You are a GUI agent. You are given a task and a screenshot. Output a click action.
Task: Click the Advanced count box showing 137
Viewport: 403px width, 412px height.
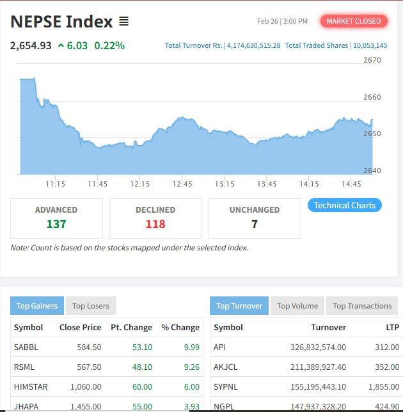56,218
